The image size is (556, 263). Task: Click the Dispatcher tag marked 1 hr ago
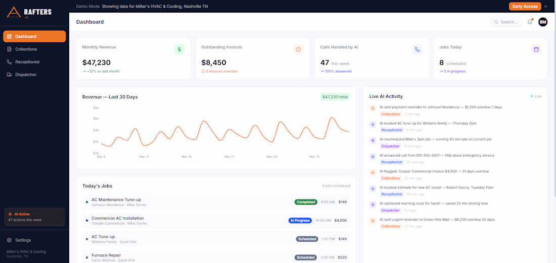tap(390, 210)
